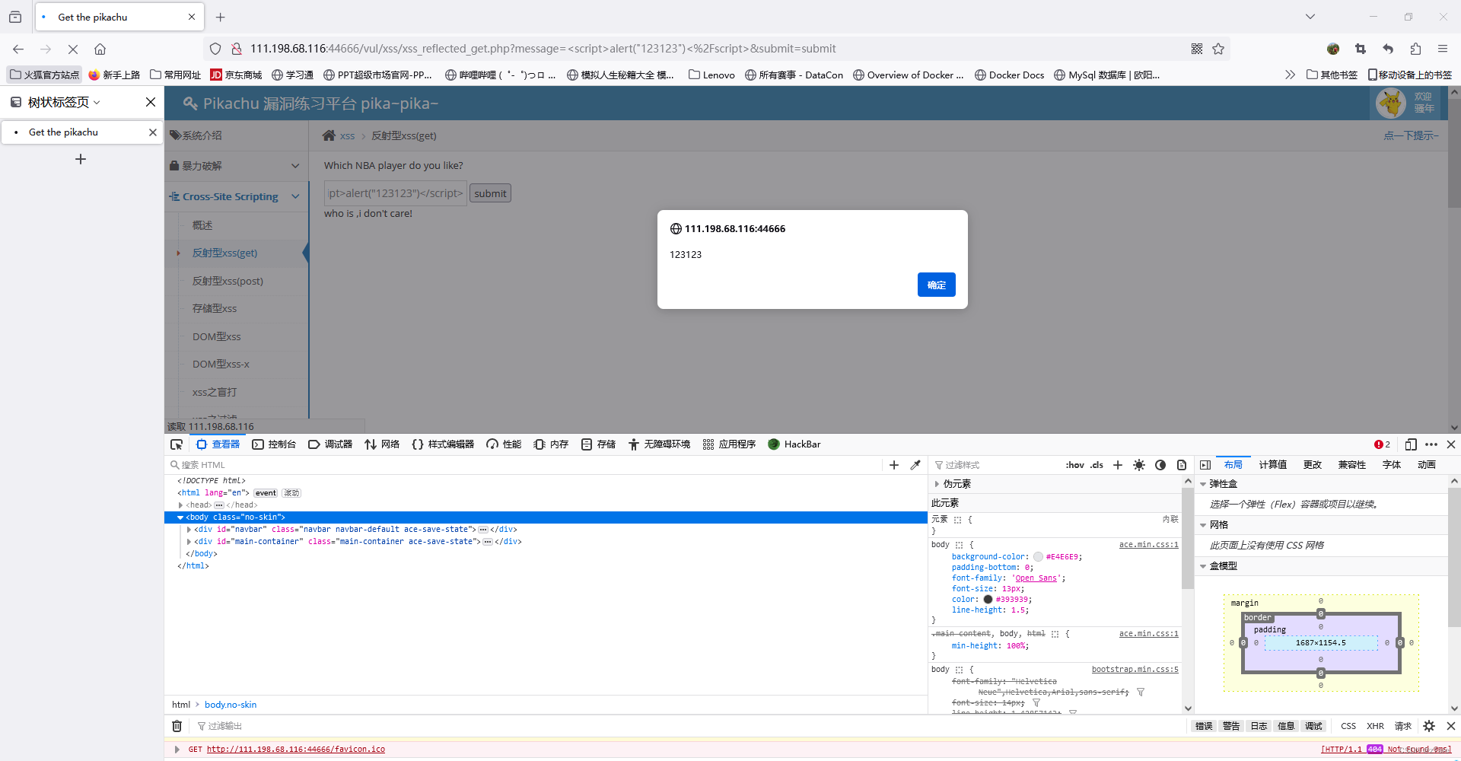
Task: Toggle the 日志 logs console filter
Action: 1259,726
